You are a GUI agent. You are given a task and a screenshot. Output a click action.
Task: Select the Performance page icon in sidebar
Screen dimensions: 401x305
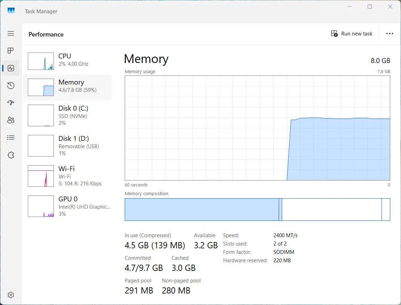point(11,68)
